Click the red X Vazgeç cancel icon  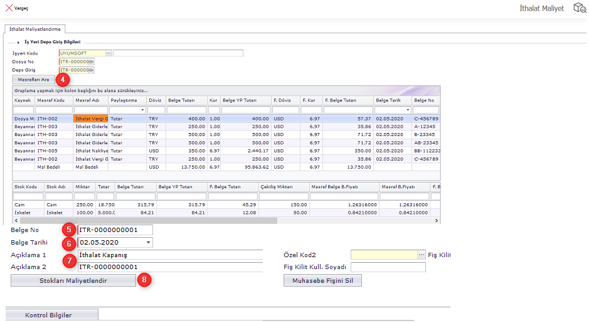[x=9, y=8]
